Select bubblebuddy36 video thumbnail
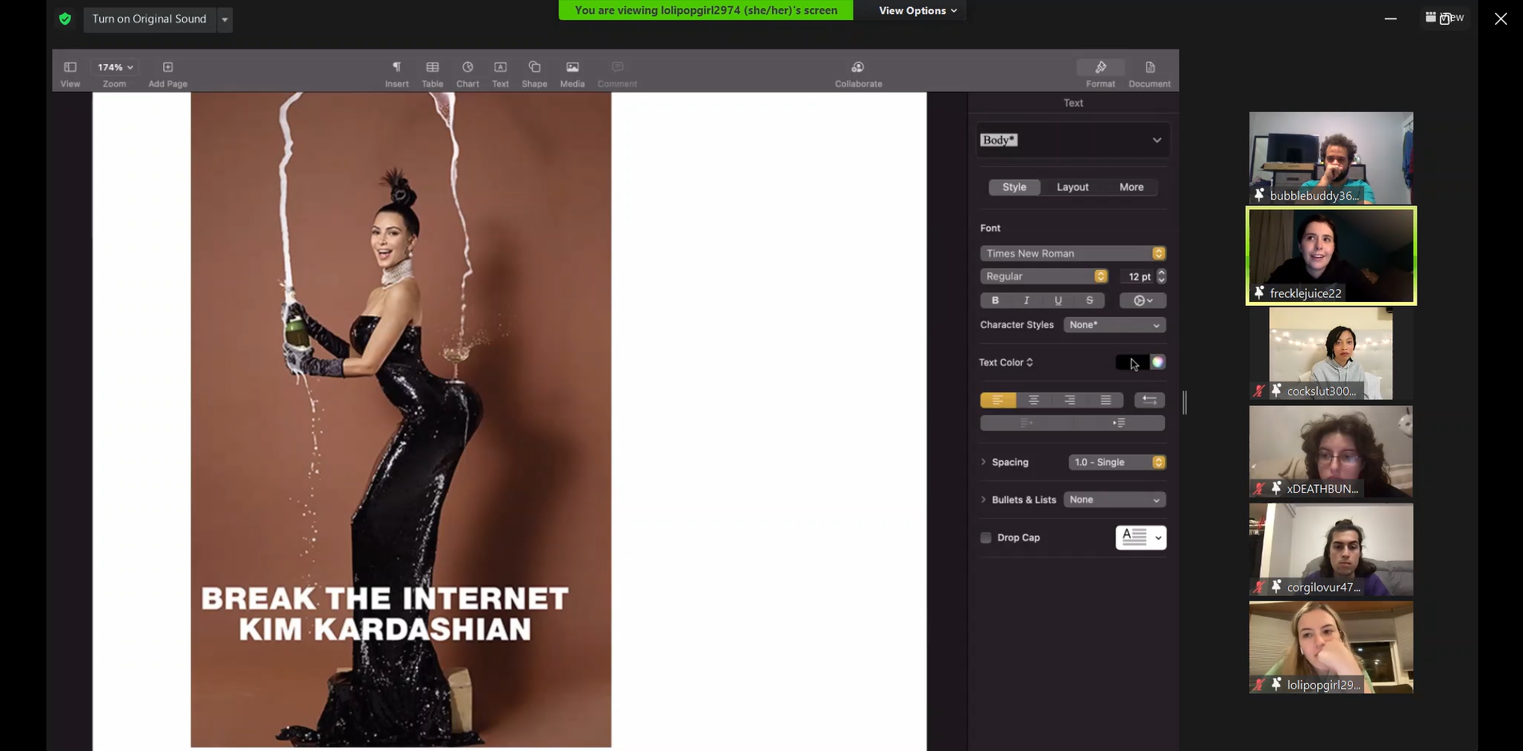The image size is (1523, 751). [x=1331, y=158]
